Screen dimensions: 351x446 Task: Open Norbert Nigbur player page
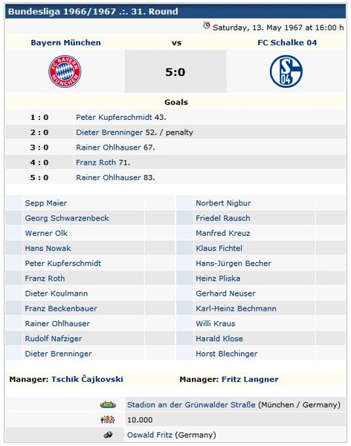click(x=224, y=203)
